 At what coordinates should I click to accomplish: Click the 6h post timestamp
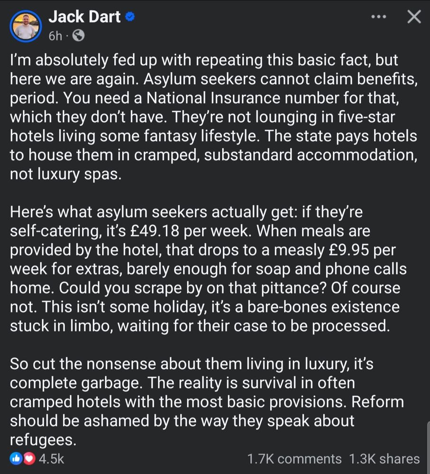point(55,36)
